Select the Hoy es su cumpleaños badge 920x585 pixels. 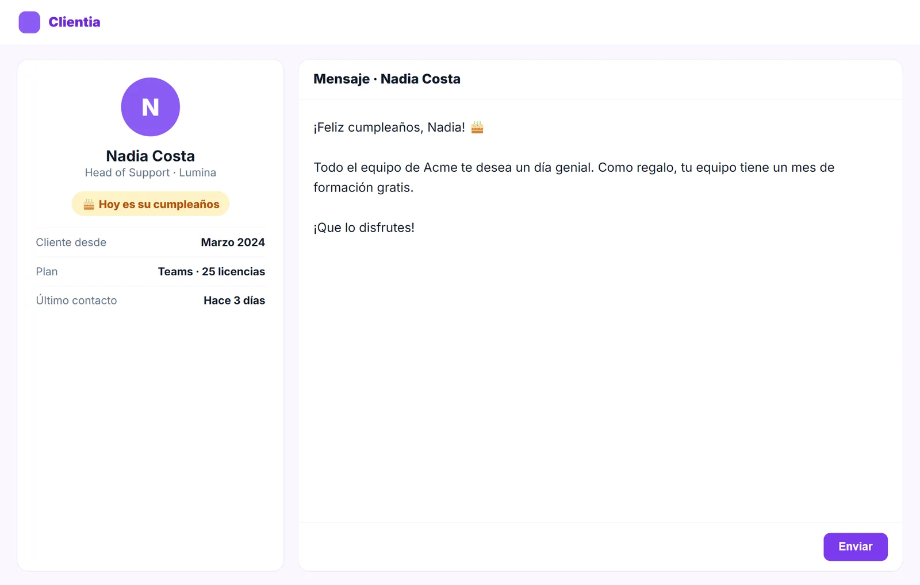click(151, 204)
